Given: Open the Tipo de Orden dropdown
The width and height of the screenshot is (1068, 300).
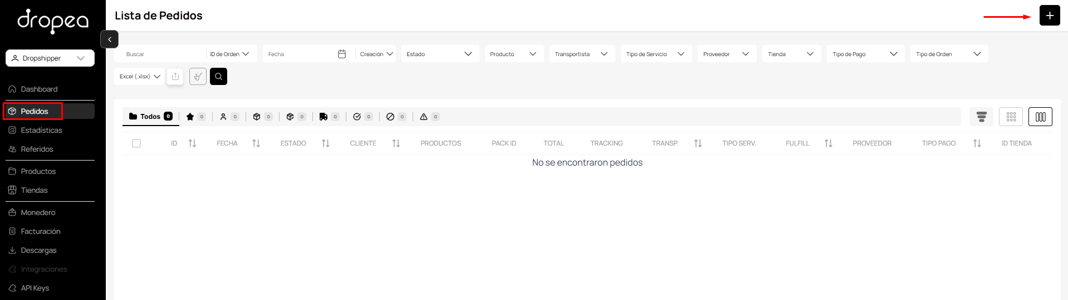Looking at the screenshot, I should 949,54.
